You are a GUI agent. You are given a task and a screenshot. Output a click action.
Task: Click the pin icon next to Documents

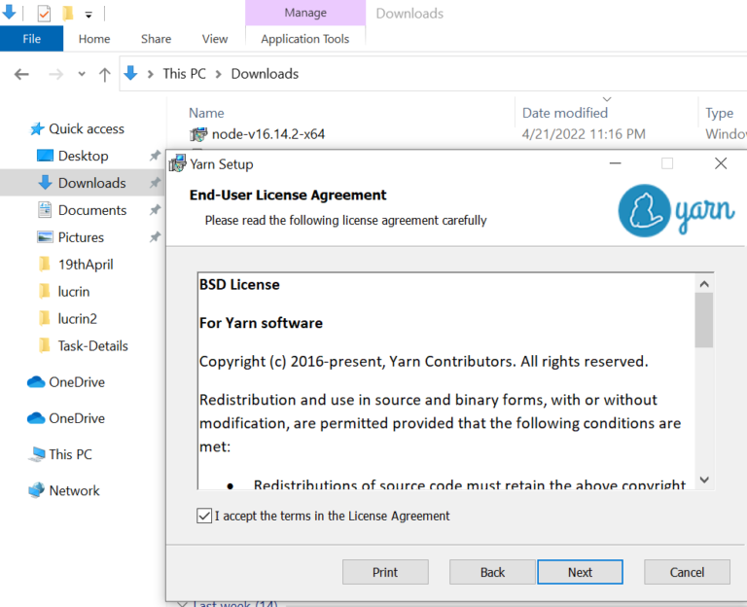coord(155,210)
